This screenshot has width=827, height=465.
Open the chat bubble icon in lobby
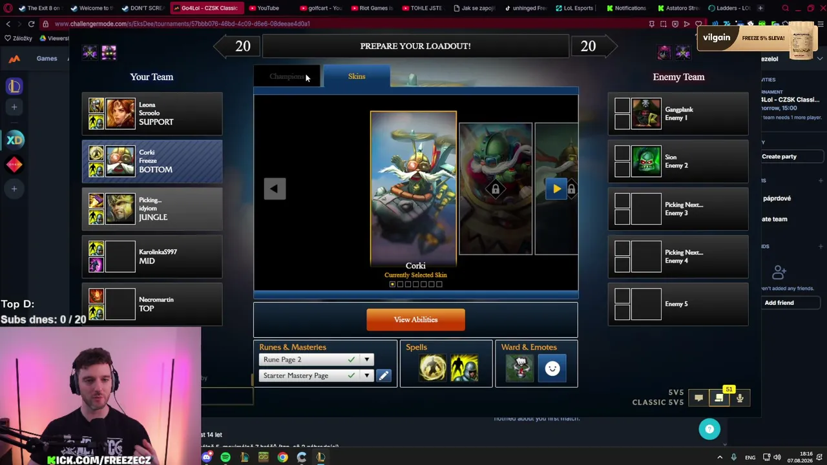point(698,398)
